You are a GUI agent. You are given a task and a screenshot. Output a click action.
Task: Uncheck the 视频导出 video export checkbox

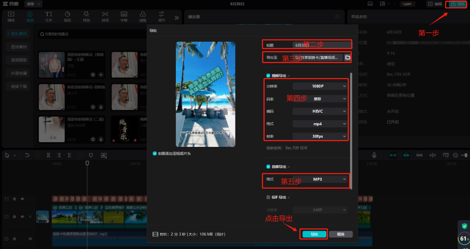[x=268, y=76]
